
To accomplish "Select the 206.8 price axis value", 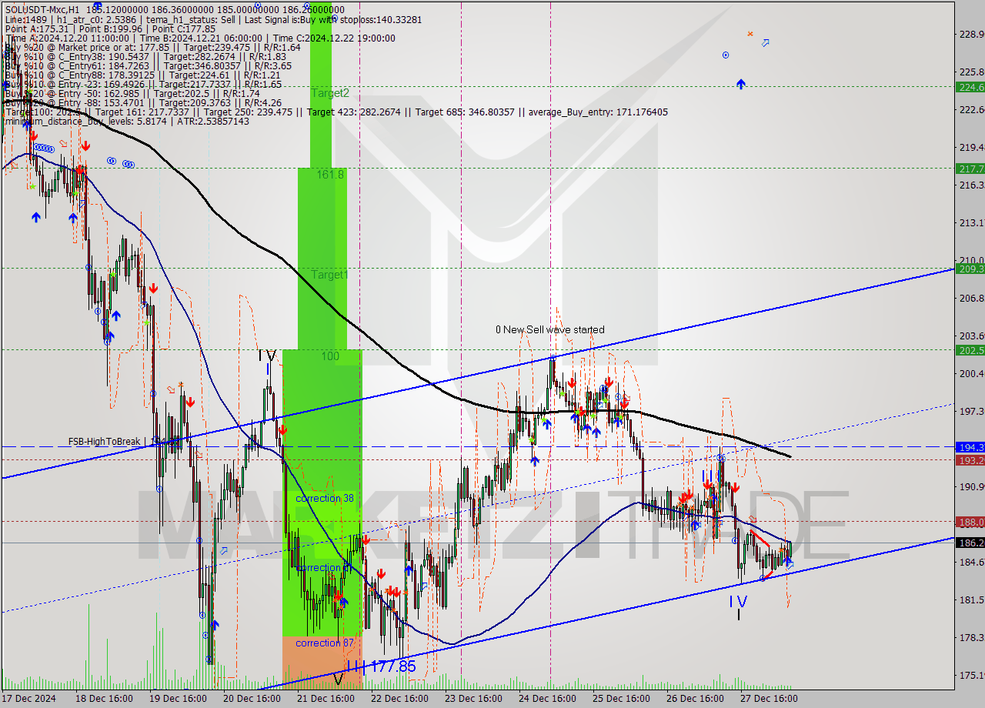I will [x=971, y=298].
